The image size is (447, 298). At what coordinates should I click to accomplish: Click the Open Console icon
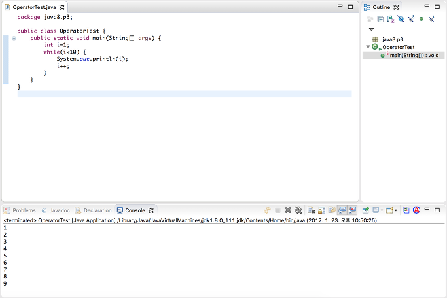point(389,210)
